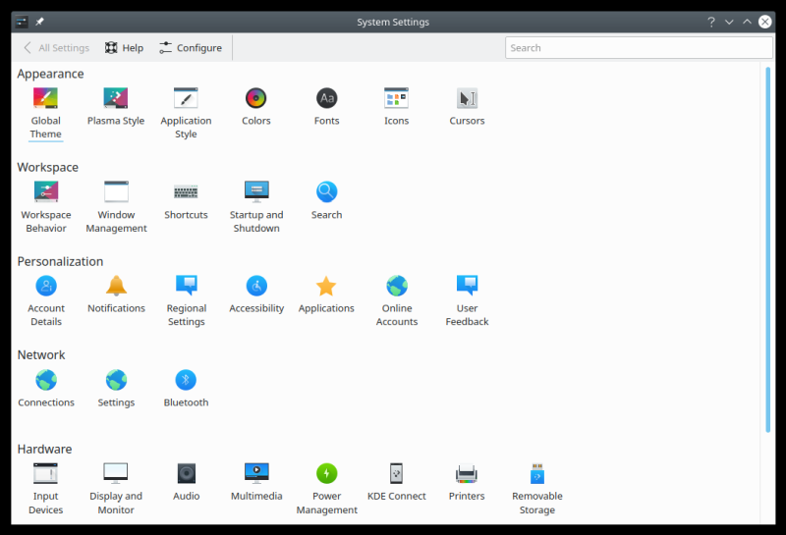The image size is (786, 535).
Task: Open Notifications settings
Action: click(116, 294)
